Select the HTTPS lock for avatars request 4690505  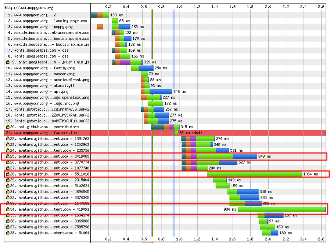pos(8,192)
